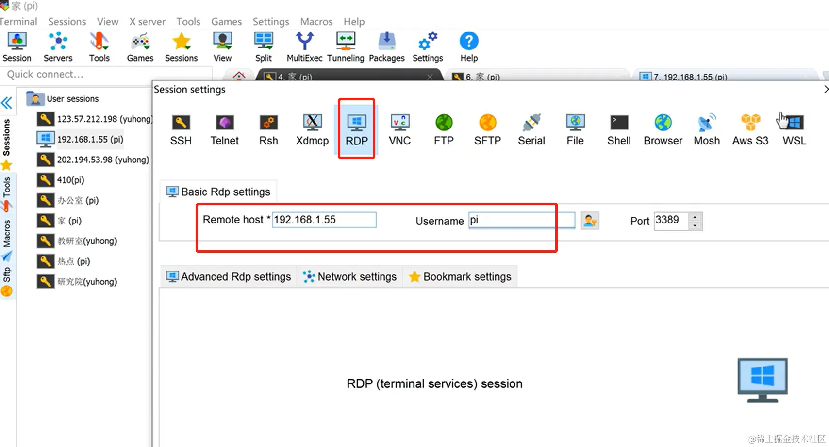Click the Username input field

[522, 220]
